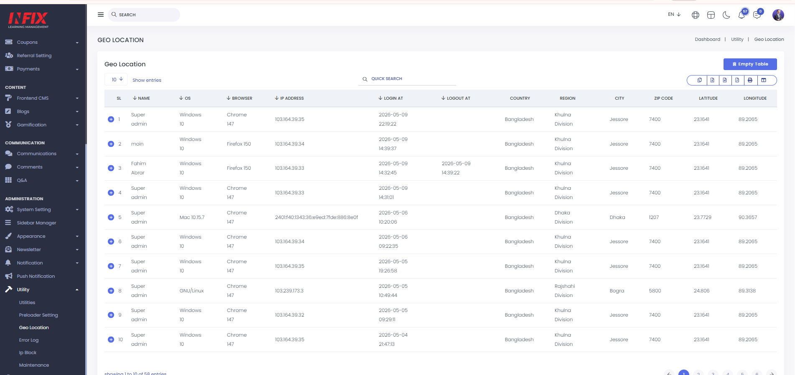This screenshot has height=375, width=795.
Task: Export table to CSV file icon
Action: 725,80
